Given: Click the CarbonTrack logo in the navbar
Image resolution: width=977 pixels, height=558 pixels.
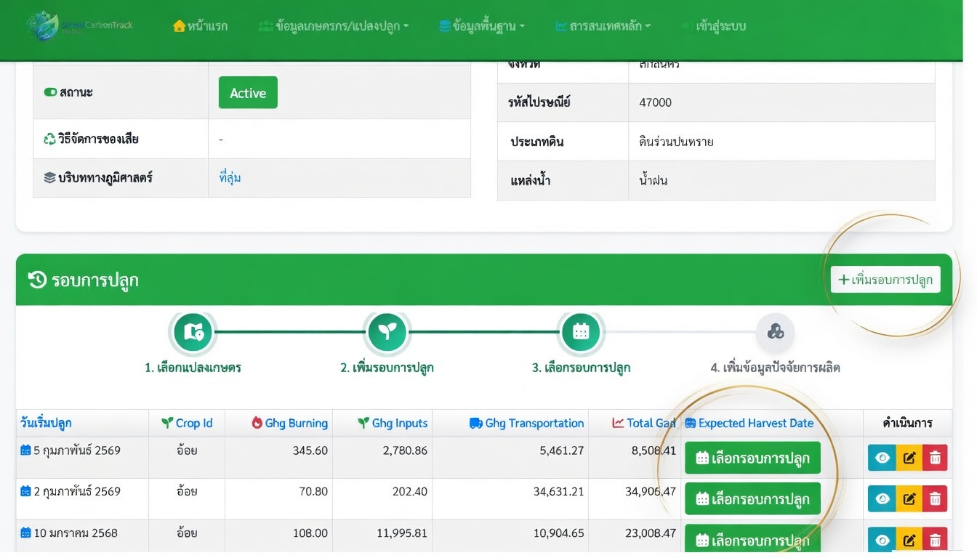Looking at the screenshot, I should point(80,26).
